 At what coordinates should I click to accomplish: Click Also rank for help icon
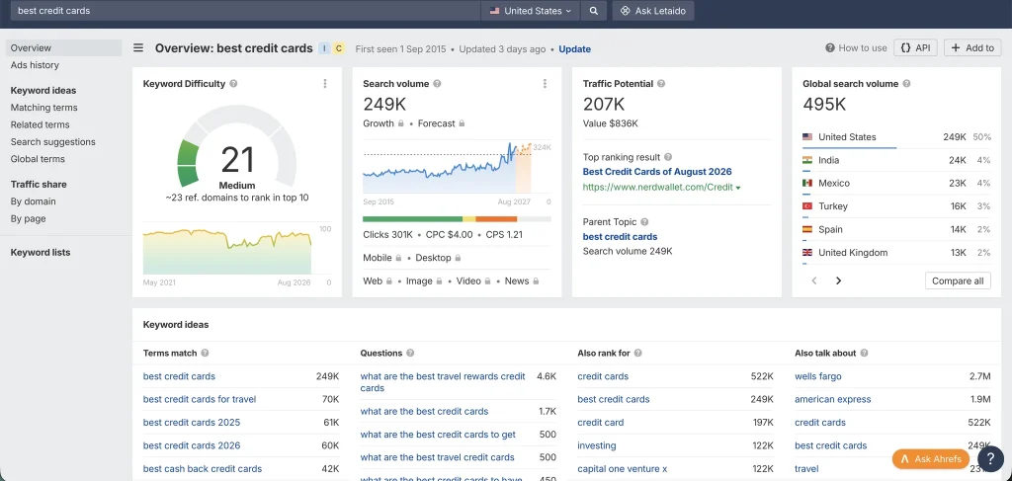click(637, 354)
